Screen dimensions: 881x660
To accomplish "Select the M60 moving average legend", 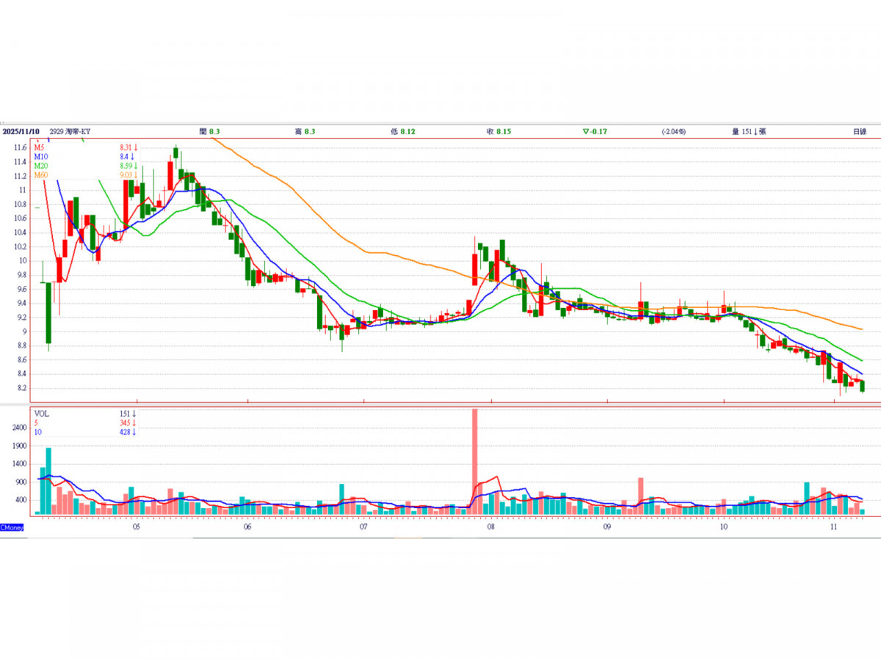I will [x=40, y=175].
